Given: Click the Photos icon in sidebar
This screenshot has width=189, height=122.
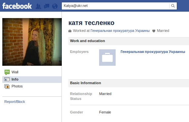Looking at the screenshot, I should 7,86.
